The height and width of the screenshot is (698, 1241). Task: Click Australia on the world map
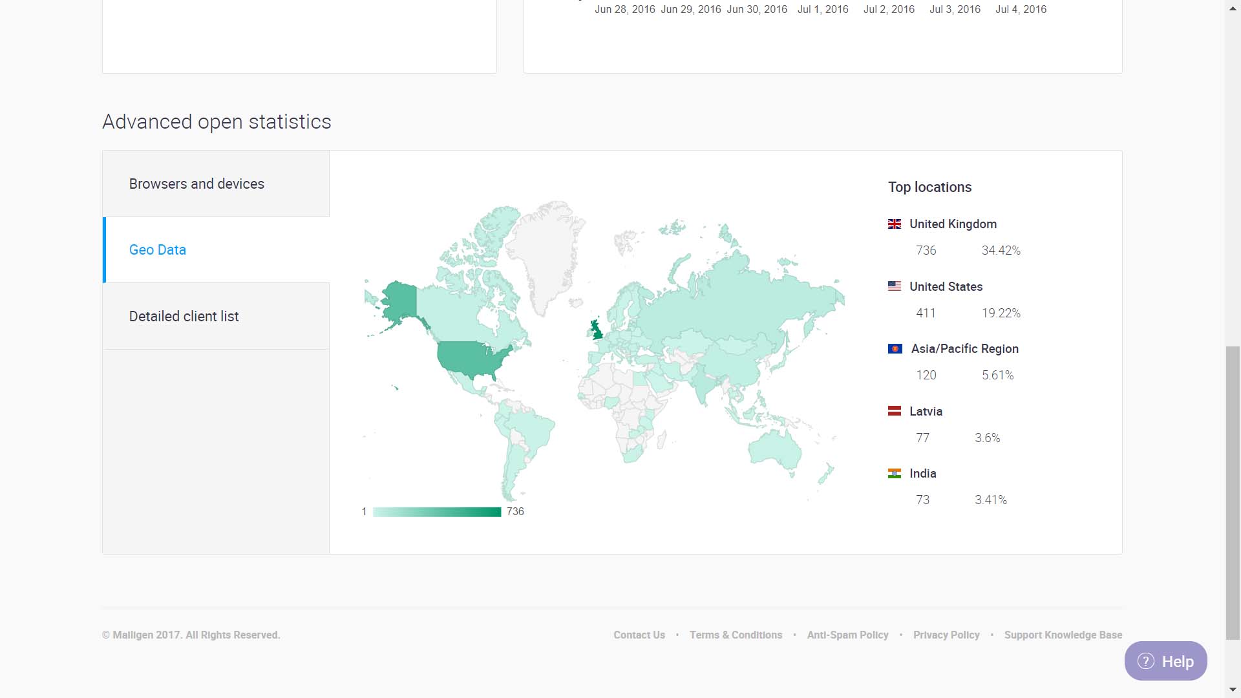(776, 447)
